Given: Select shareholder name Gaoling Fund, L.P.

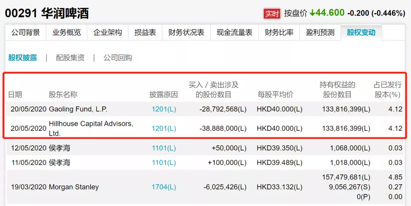Looking at the screenshot, I should [x=78, y=109].
